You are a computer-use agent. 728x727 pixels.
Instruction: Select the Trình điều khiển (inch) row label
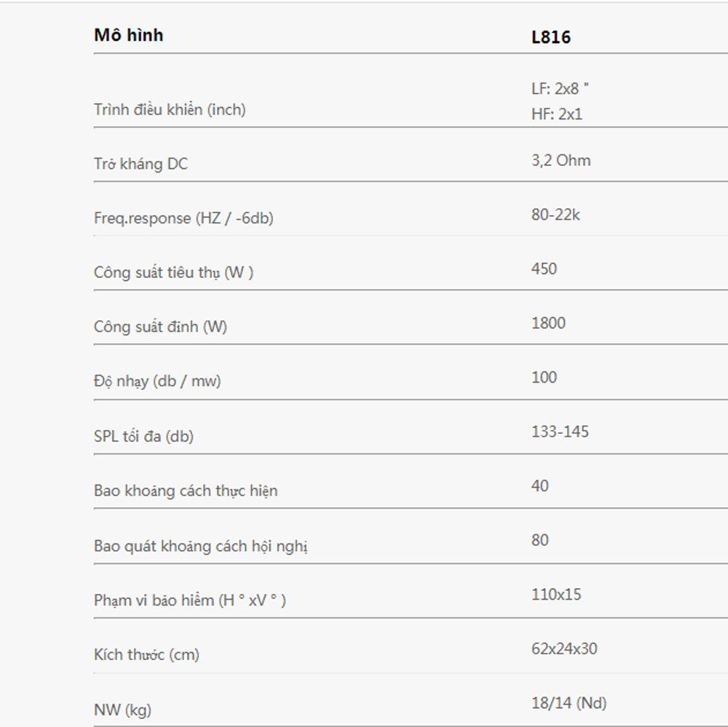pyautogui.click(x=170, y=110)
